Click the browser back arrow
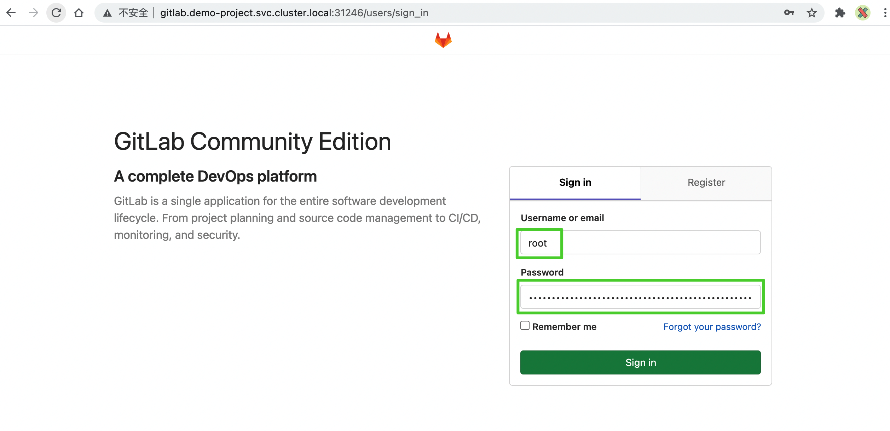This screenshot has width=890, height=431. click(x=12, y=13)
